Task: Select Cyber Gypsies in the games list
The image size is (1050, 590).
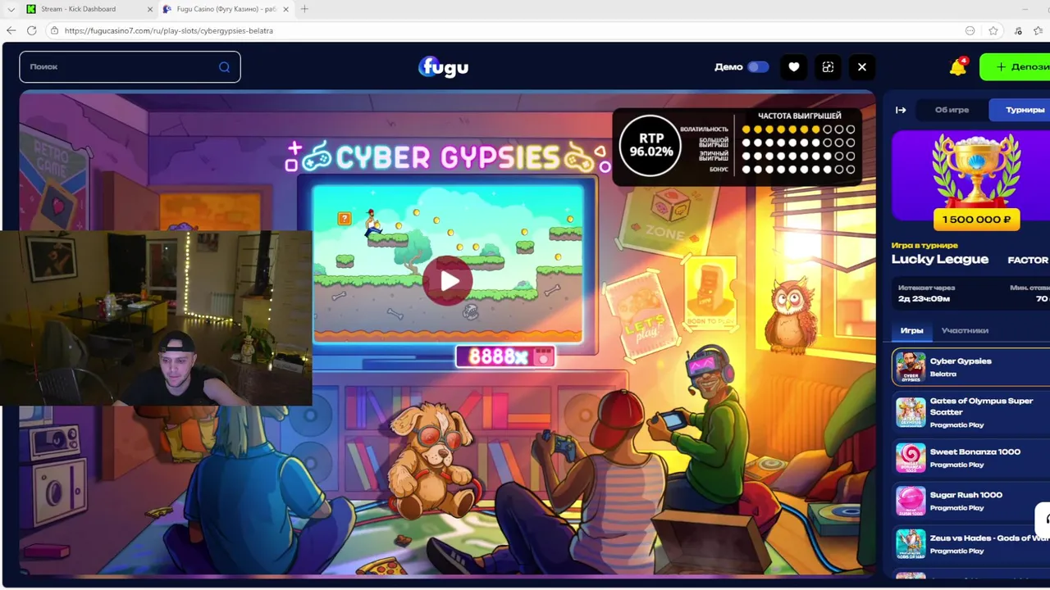Action: pyautogui.click(x=970, y=367)
